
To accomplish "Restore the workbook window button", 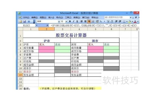I will point(136,17).
